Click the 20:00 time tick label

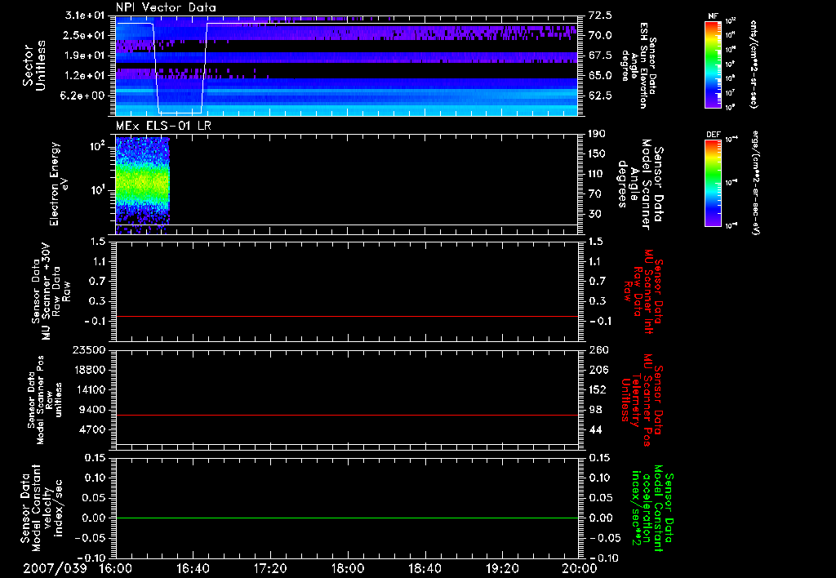[x=580, y=568]
